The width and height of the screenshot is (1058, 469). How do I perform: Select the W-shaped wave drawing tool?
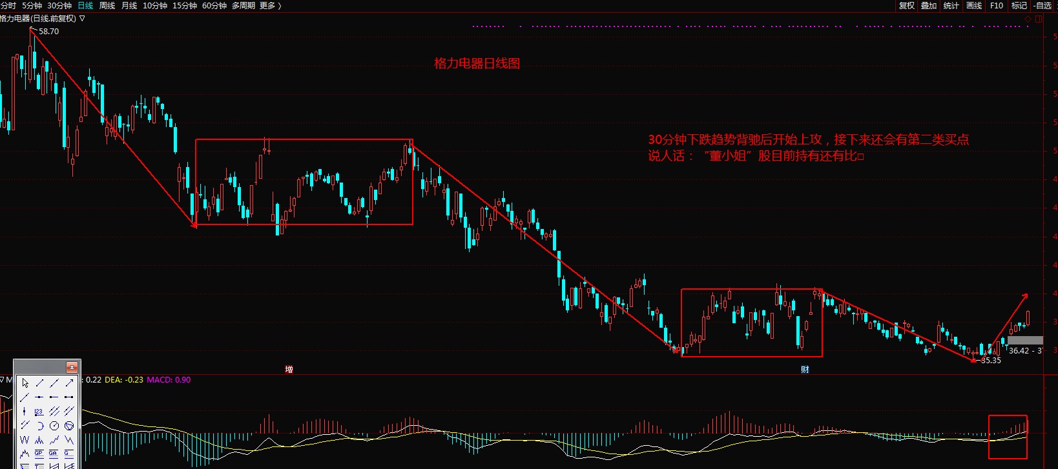[x=24, y=439]
